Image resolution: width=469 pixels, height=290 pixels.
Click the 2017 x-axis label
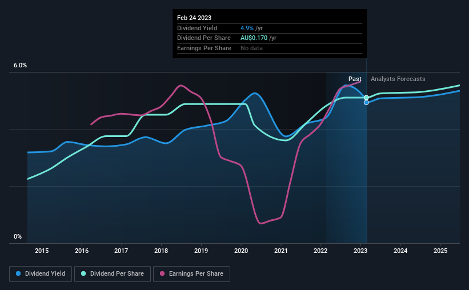[121, 251]
